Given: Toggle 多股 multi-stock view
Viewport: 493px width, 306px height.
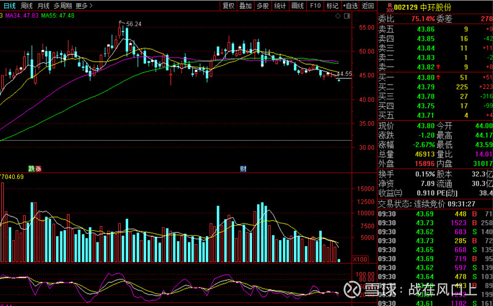Looking at the screenshot, I should pyautogui.click(x=263, y=6).
